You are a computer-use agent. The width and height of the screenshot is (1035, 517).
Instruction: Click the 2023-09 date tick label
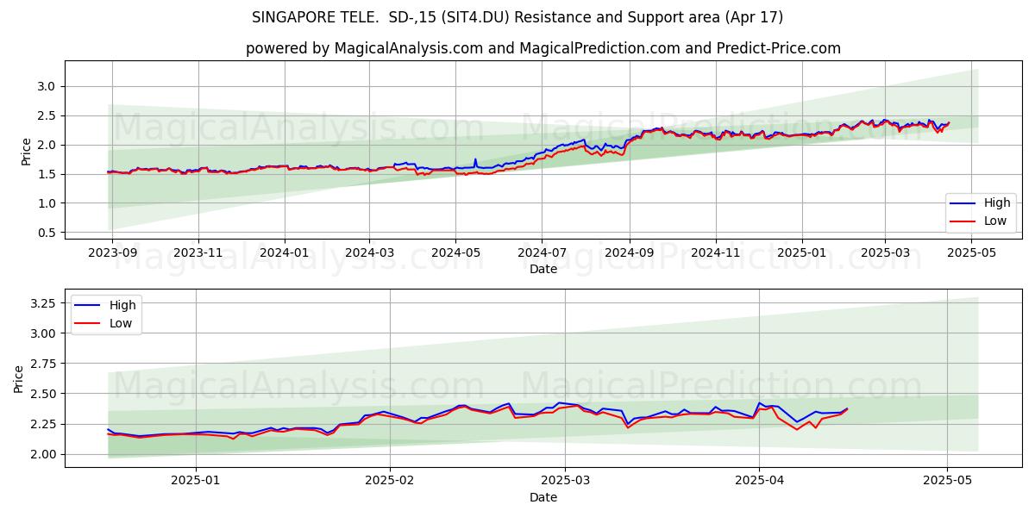tap(112, 253)
